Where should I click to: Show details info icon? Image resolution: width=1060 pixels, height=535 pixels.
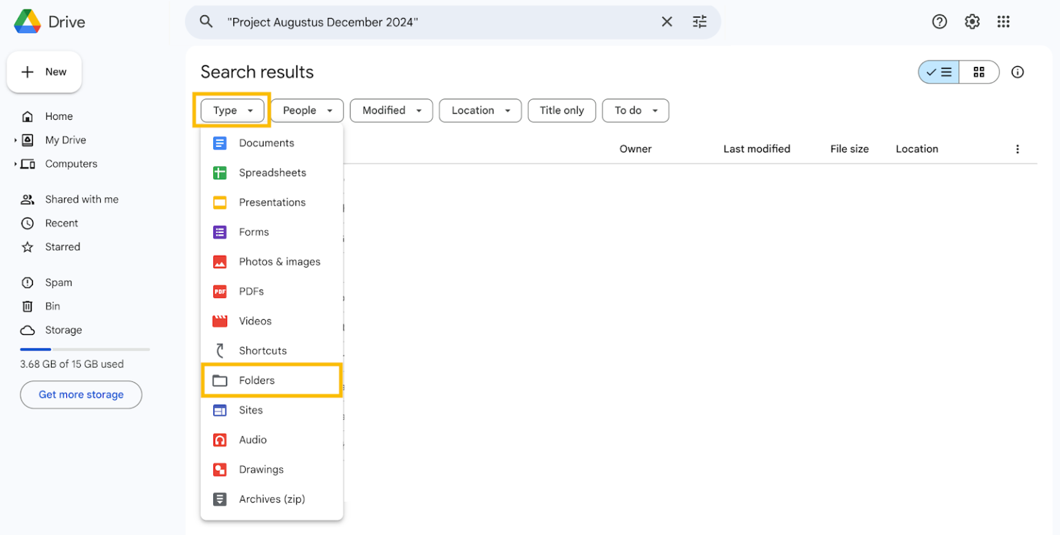click(x=1017, y=72)
